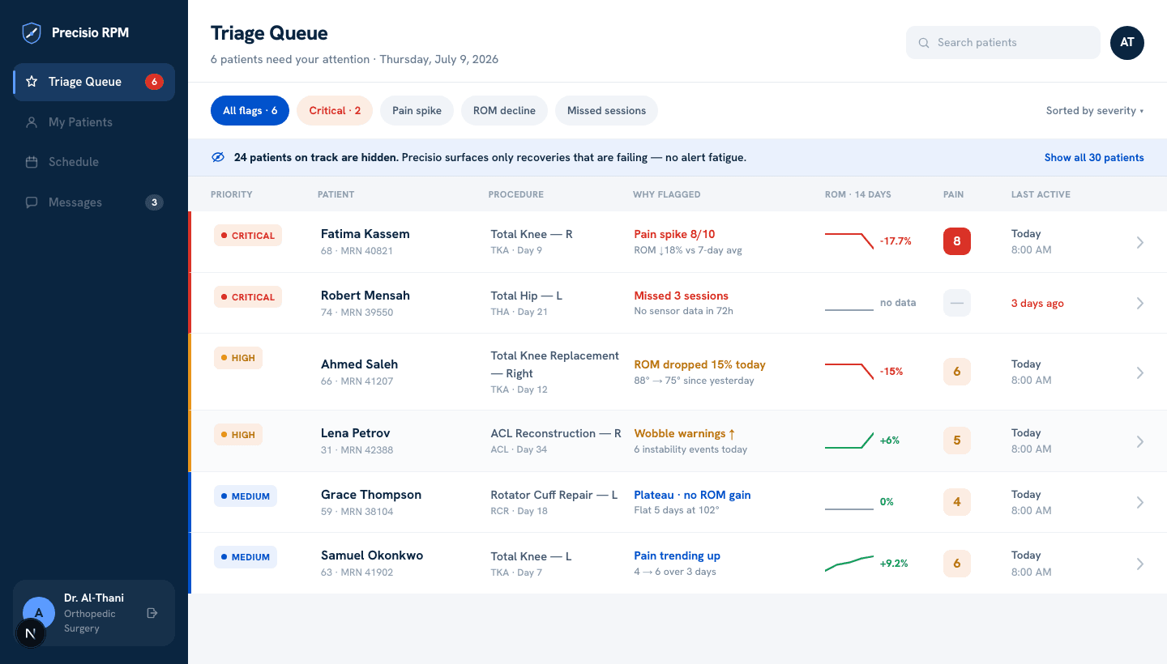Open Robert Mensah's row chevron

coord(1139,303)
